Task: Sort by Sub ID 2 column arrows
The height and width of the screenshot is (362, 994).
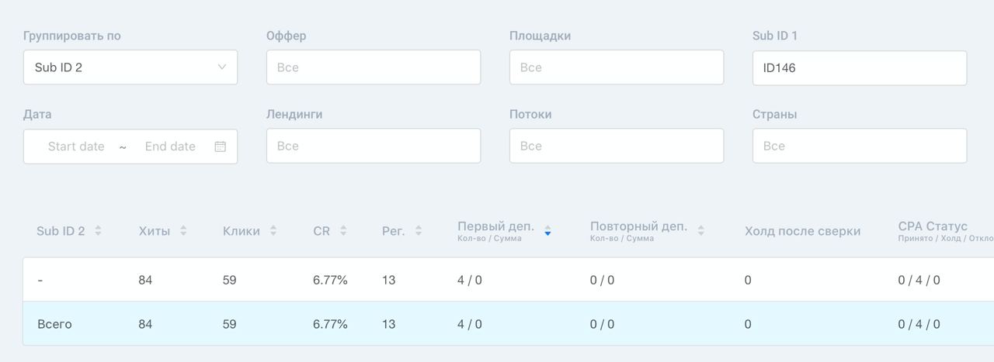Action: click(98, 231)
